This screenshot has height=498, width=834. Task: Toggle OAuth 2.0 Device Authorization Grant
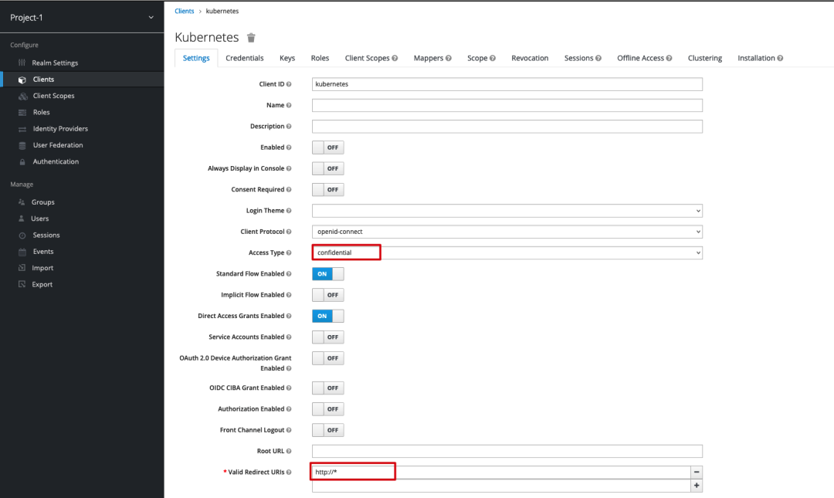[x=327, y=358]
